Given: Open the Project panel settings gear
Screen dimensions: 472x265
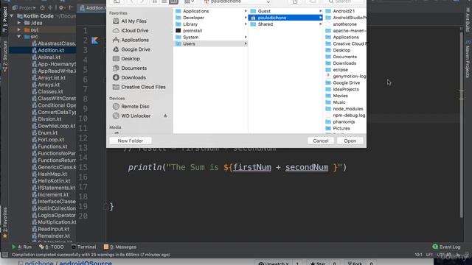Looking at the screenshot, I should tap(61, 7).
